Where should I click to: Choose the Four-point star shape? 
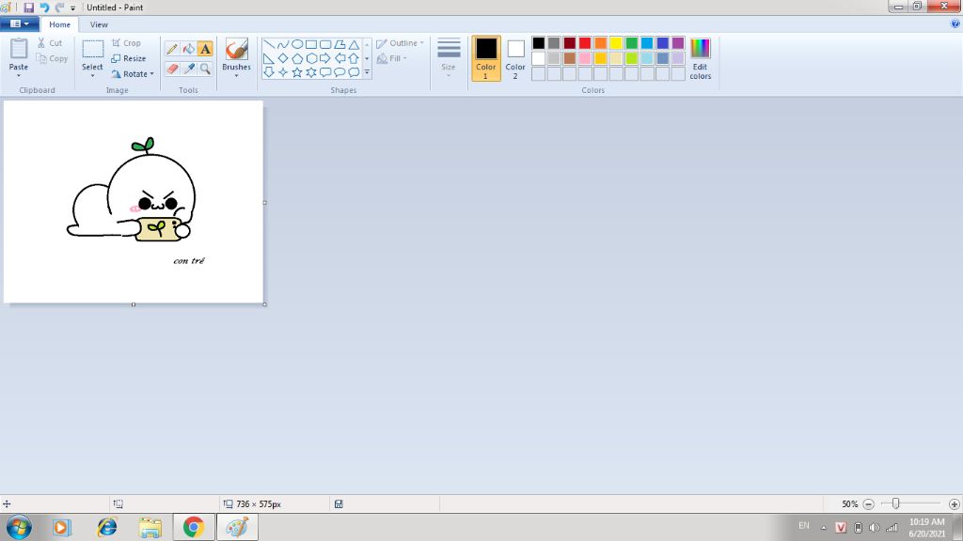(283, 72)
